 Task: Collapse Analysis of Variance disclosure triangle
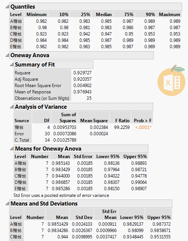[x=12, y=107]
